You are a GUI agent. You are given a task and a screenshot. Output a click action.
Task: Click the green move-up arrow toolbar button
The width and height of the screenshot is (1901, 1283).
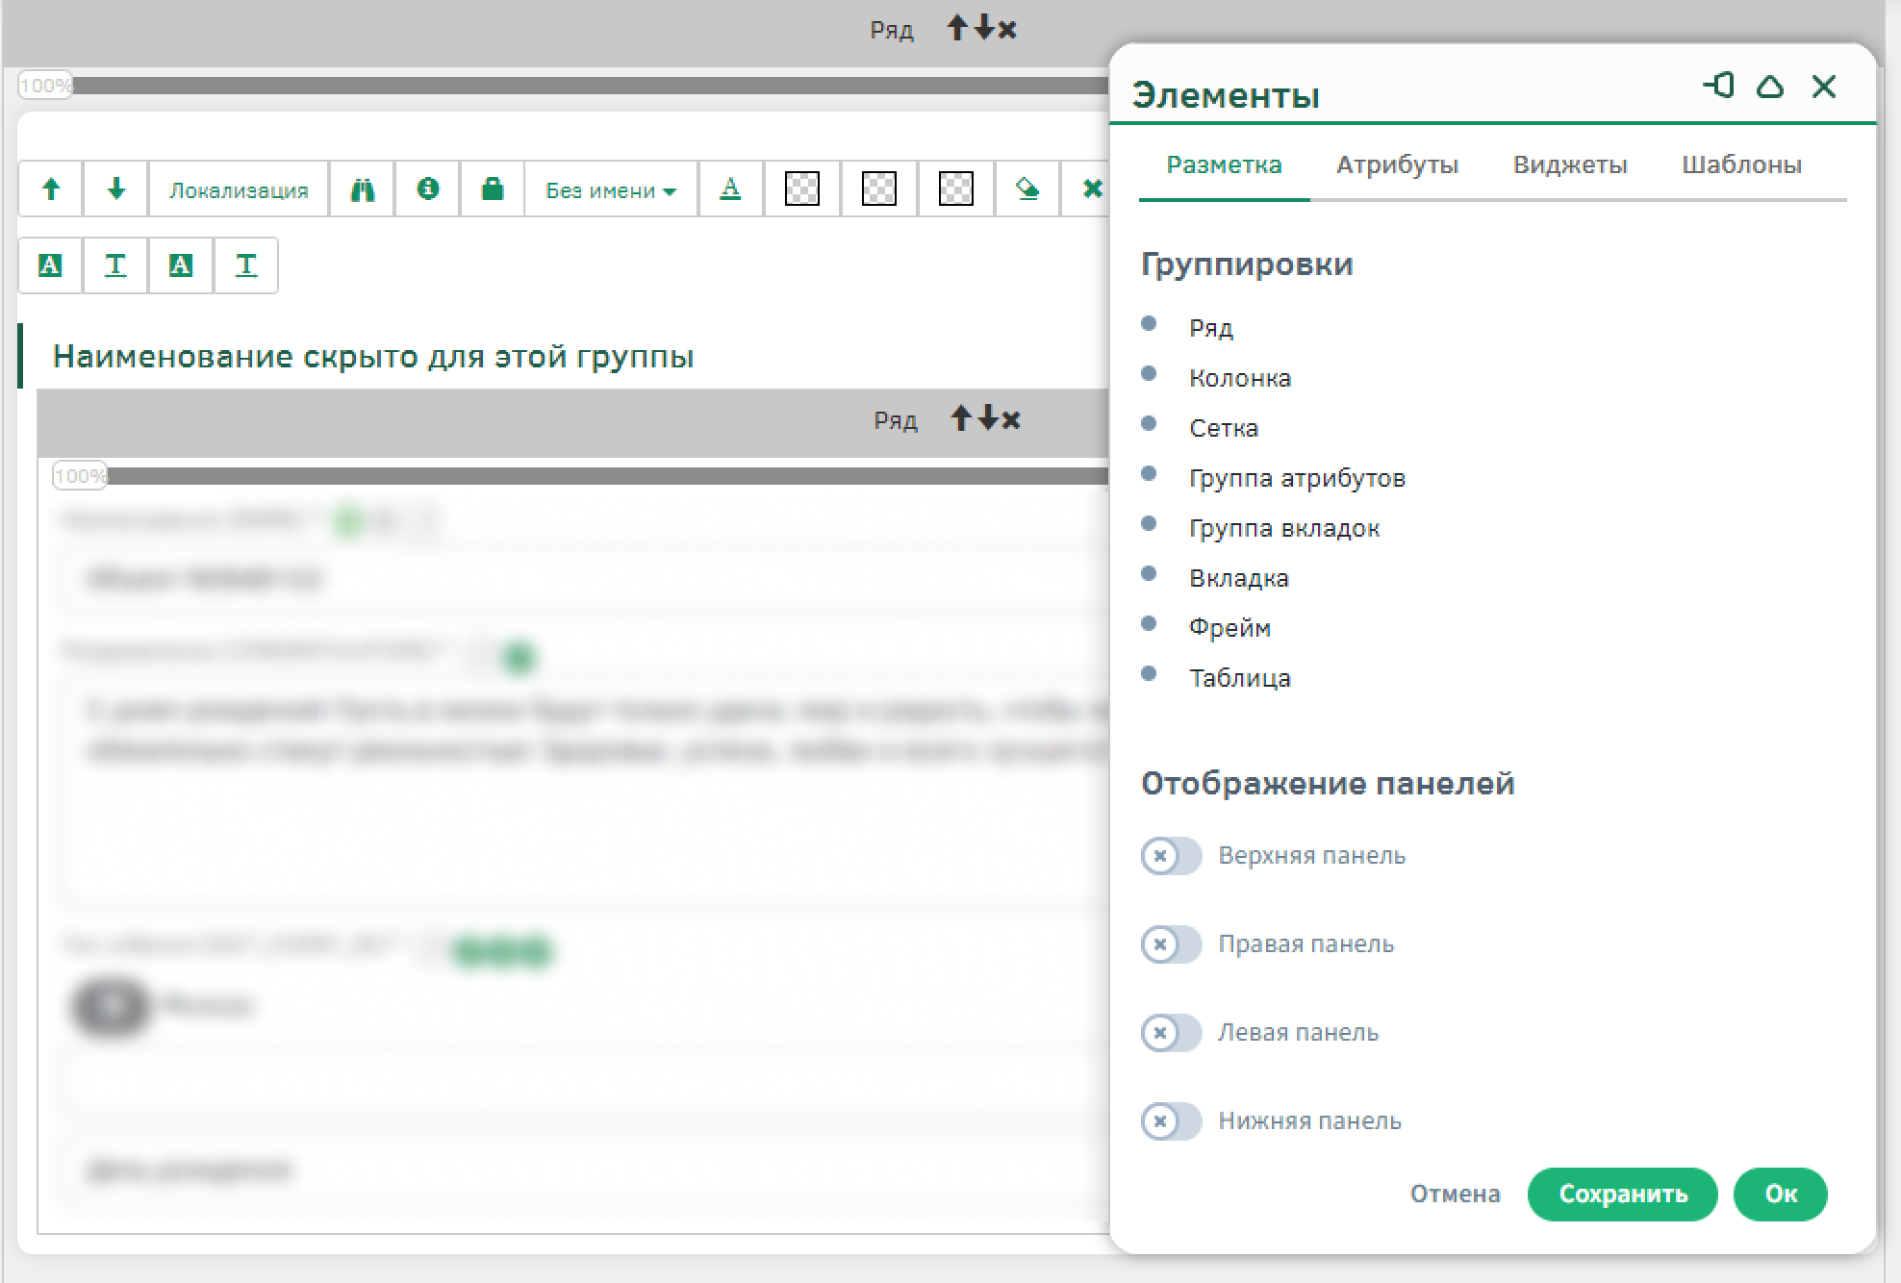pyautogui.click(x=51, y=189)
